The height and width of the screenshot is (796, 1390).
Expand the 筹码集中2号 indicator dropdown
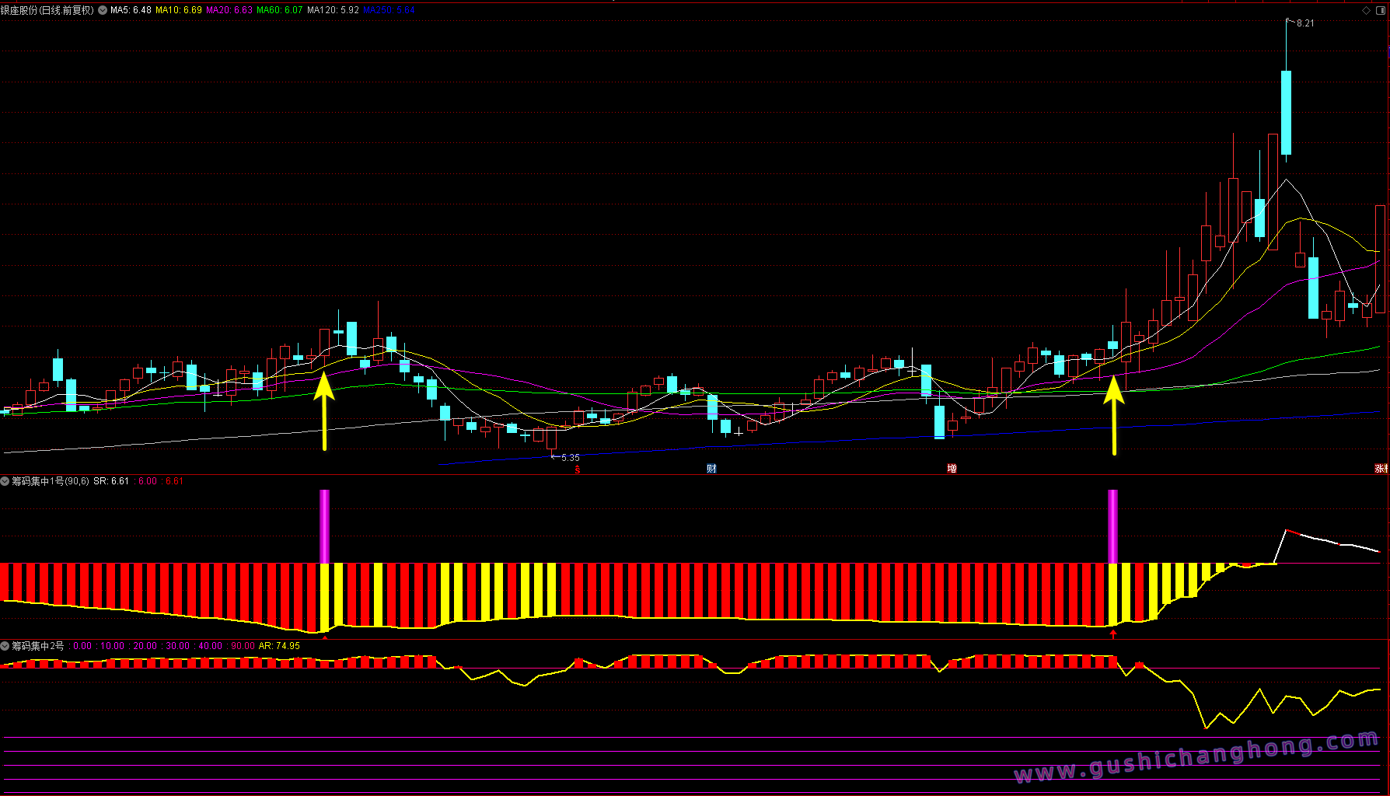(5, 646)
